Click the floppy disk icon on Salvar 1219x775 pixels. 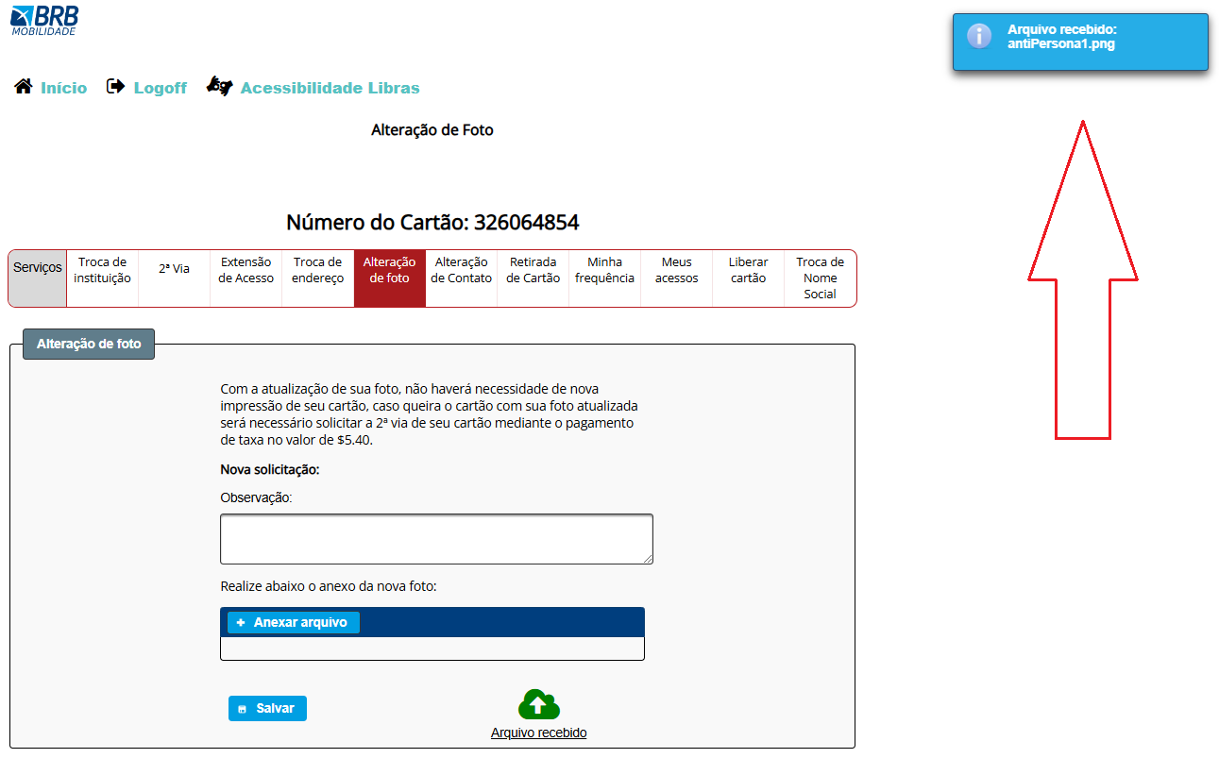click(x=243, y=709)
